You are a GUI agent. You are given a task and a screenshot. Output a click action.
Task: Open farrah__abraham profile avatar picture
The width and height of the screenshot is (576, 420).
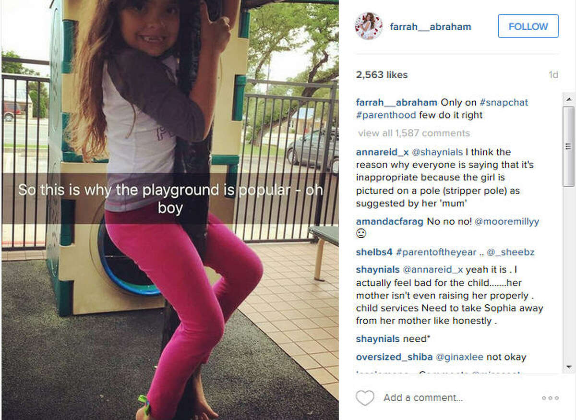pos(368,26)
